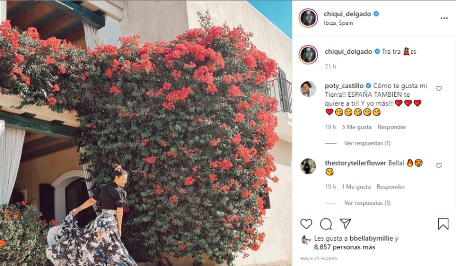Viewport: 456px width, 266px height.
Task: Like thestorytellerflower's comment heart
Action: [439, 166]
